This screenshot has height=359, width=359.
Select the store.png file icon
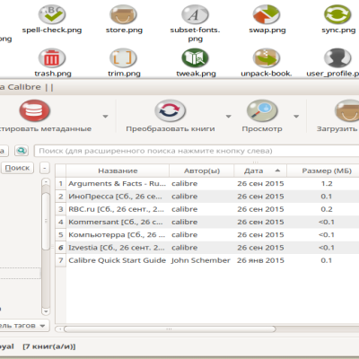pos(123,14)
